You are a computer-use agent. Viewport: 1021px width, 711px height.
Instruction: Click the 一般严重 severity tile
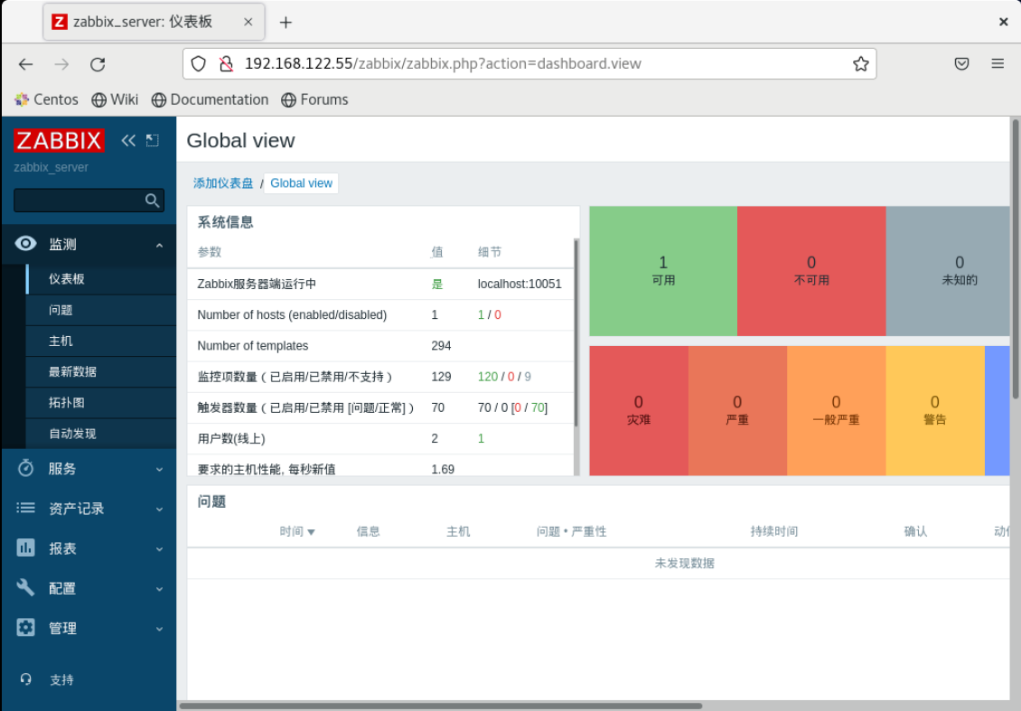pyautogui.click(x=836, y=410)
